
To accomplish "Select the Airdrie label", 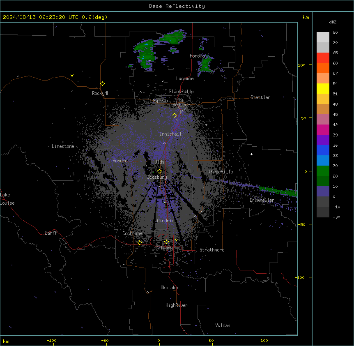I will 166,221.
